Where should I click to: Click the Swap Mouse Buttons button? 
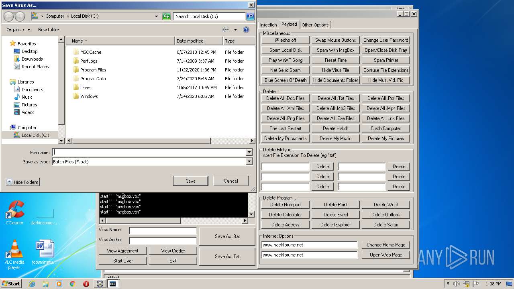click(336, 40)
